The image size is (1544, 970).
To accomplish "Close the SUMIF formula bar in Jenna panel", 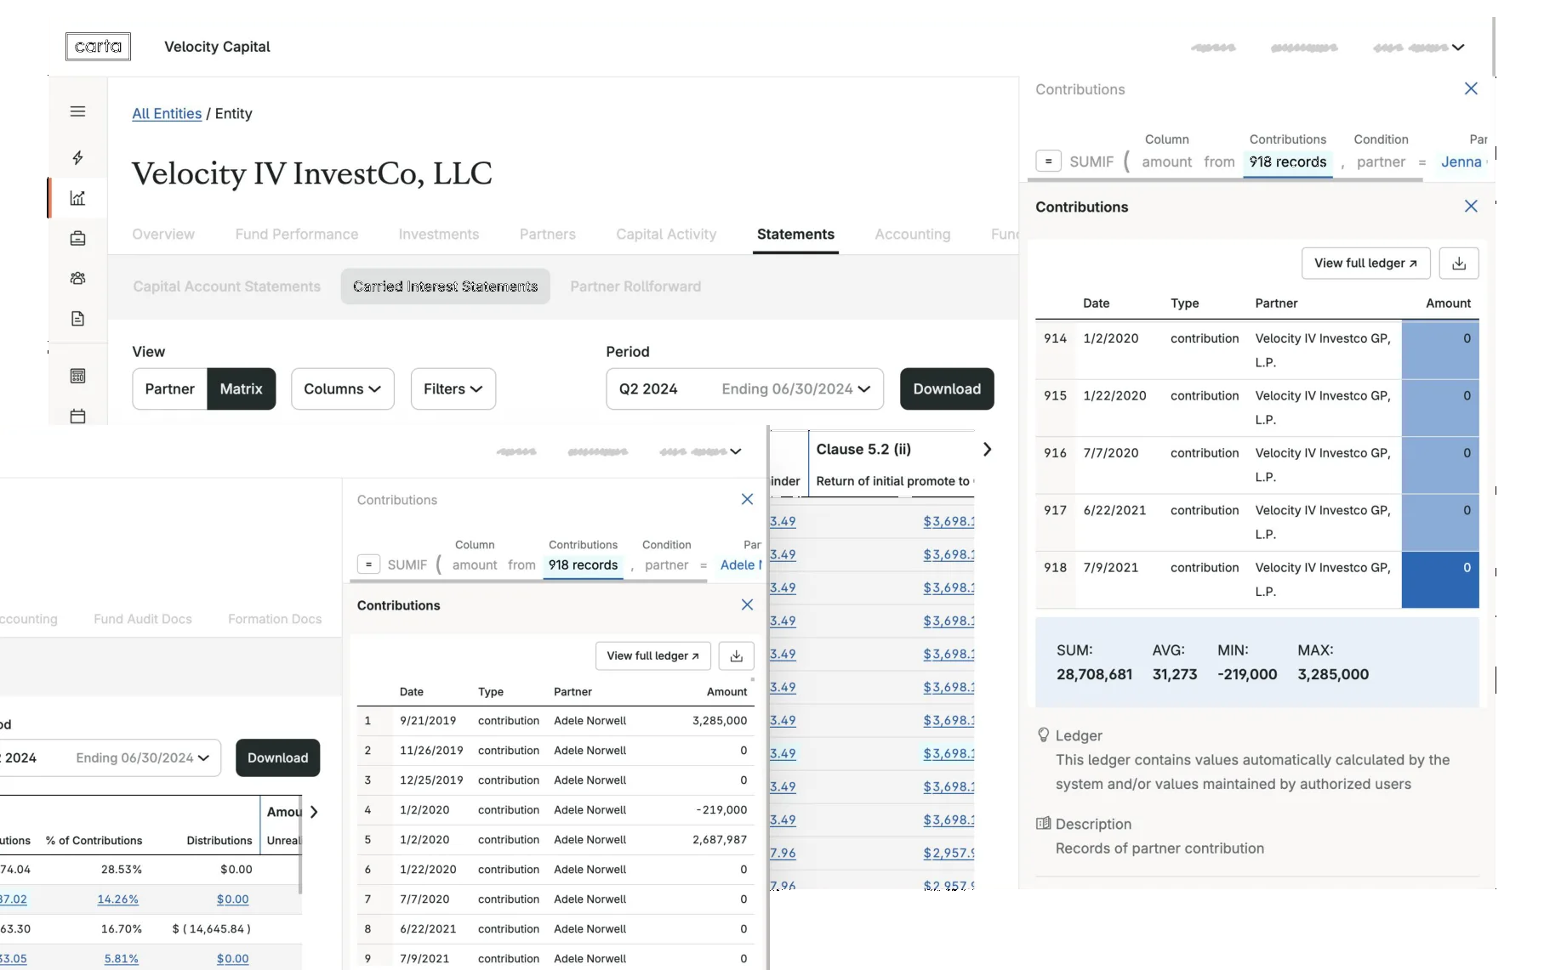I will coord(1471,88).
